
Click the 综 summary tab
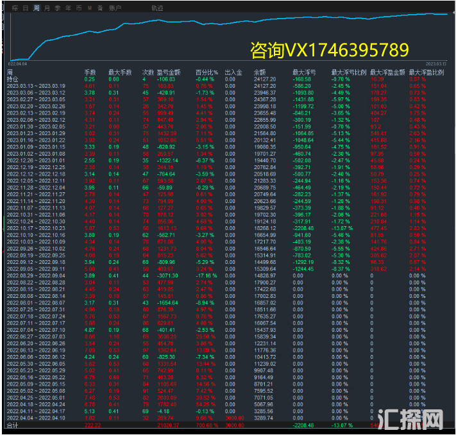[x=15, y=8]
